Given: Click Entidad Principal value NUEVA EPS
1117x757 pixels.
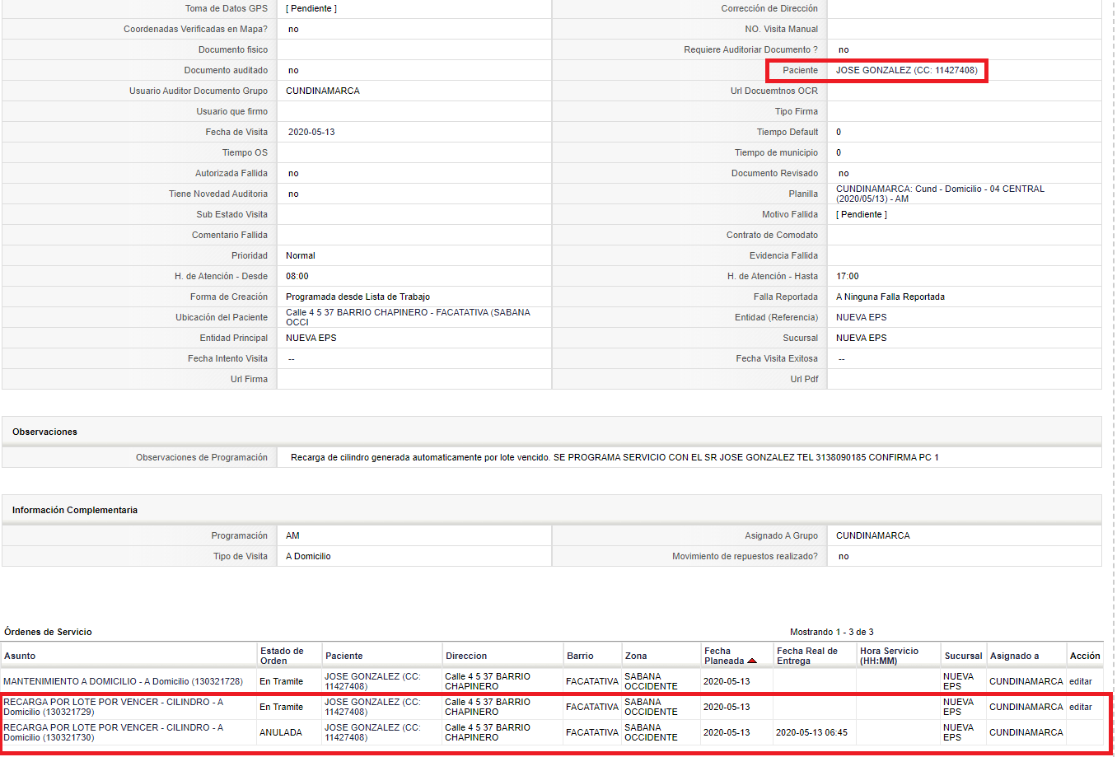Looking at the screenshot, I should point(311,338).
